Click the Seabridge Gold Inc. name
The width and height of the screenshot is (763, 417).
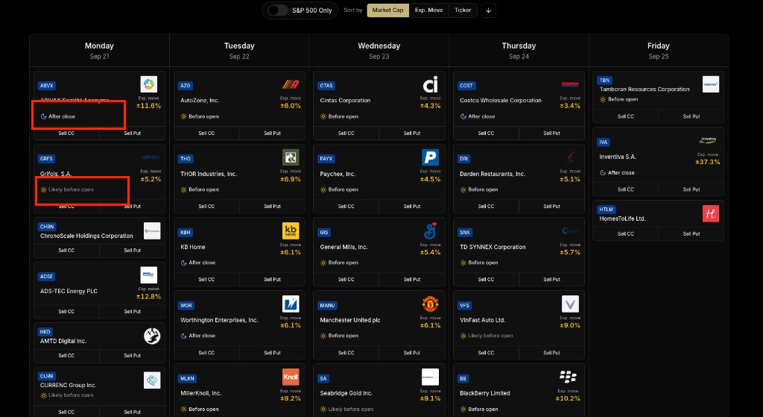tap(346, 393)
